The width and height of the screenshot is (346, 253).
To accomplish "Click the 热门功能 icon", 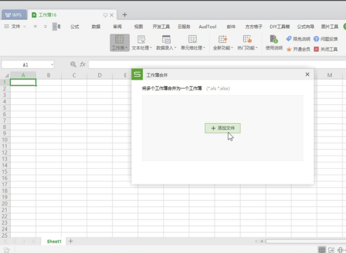I will coord(247,39).
